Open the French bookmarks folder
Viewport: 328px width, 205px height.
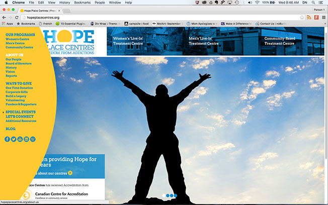(47, 23)
